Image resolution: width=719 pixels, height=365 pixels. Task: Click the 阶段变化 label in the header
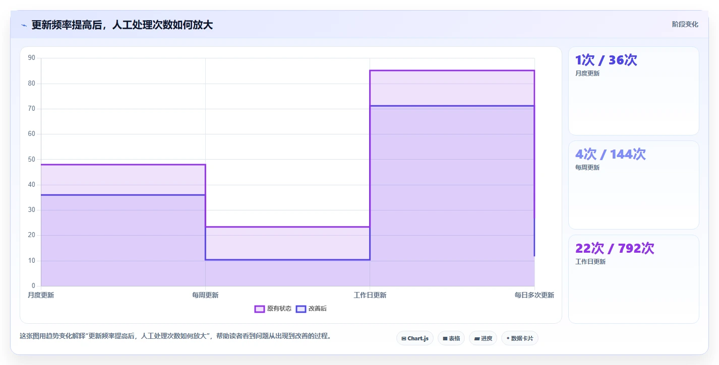(685, 24)
